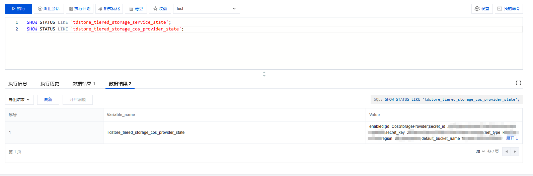This screenshot has height=176, width=533.
Task: Switch to the 数据结果 1 tab
Action: [x=84, y=84]
